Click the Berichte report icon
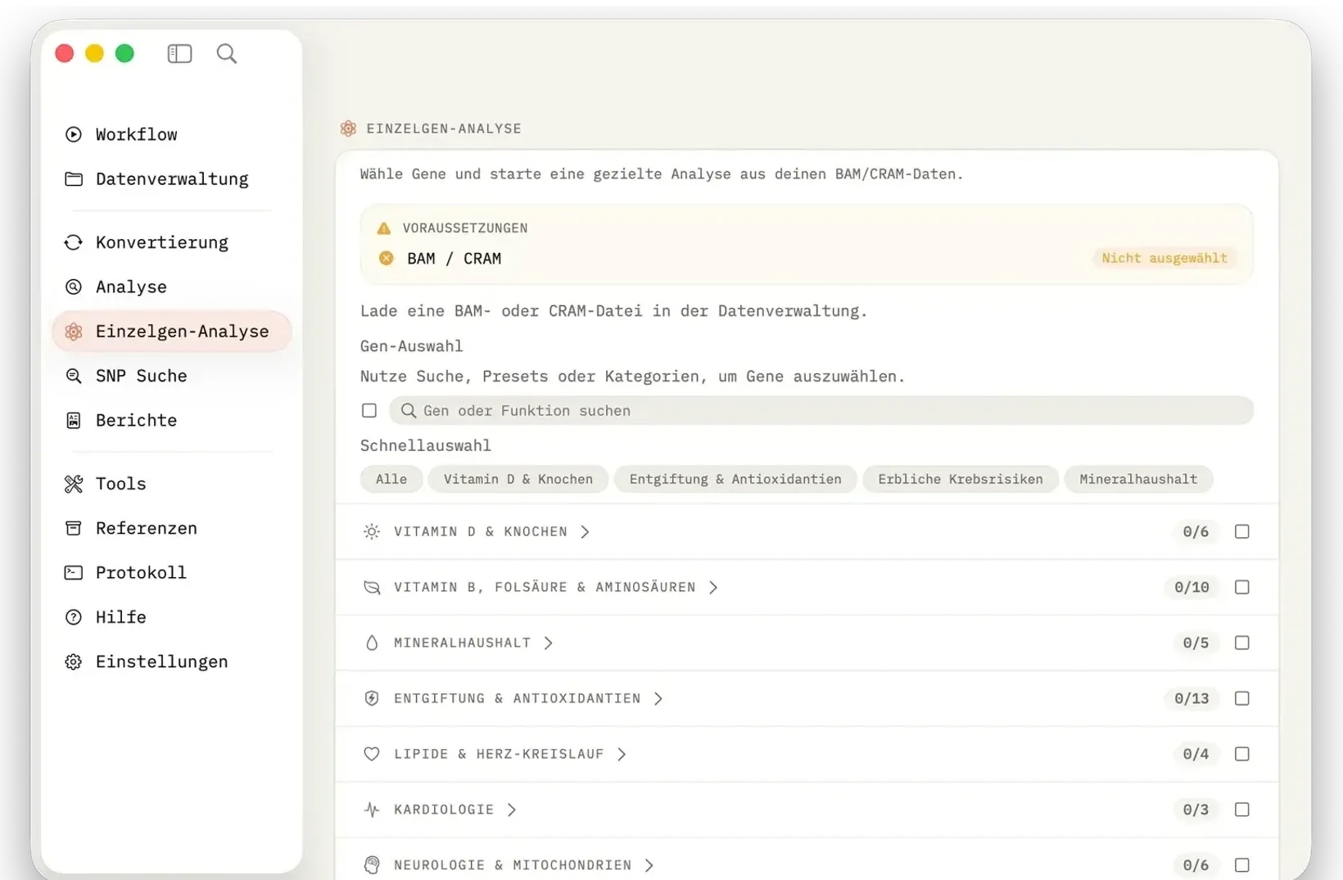The width and height of the screenshot is (1343, 880). tap(74, 420)
